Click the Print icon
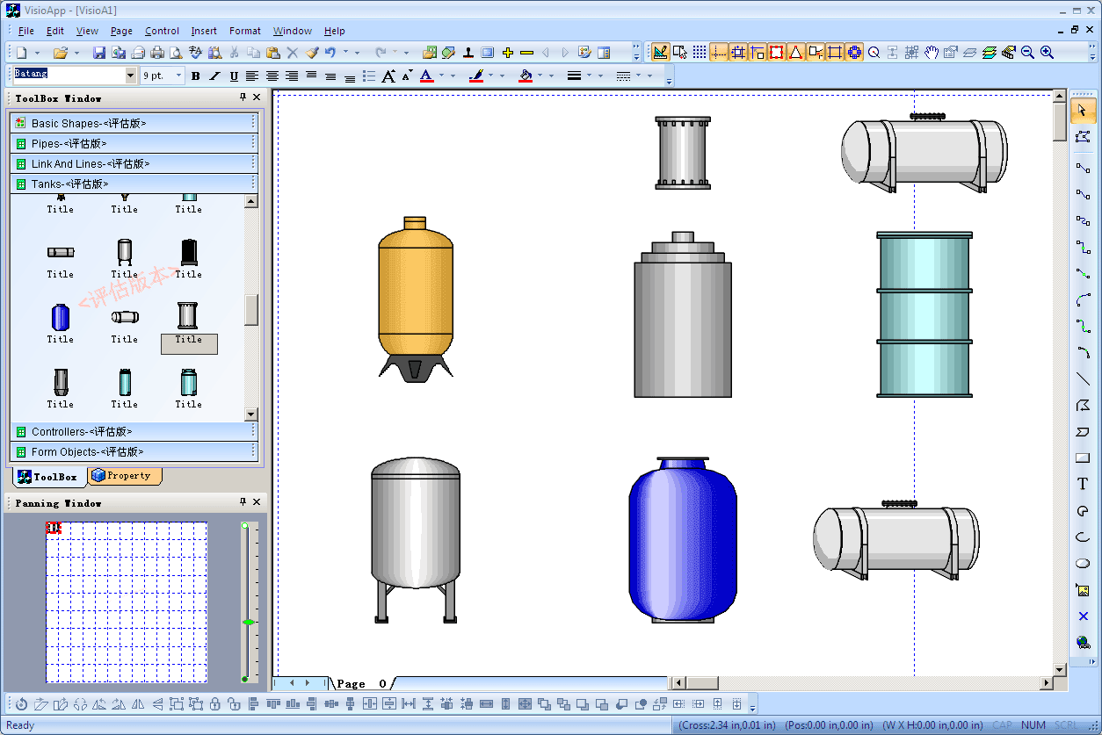The image size is (1102, 735). pos(157,53)
